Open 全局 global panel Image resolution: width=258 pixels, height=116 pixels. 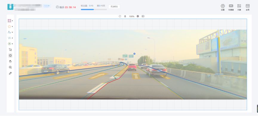[248, 7]
